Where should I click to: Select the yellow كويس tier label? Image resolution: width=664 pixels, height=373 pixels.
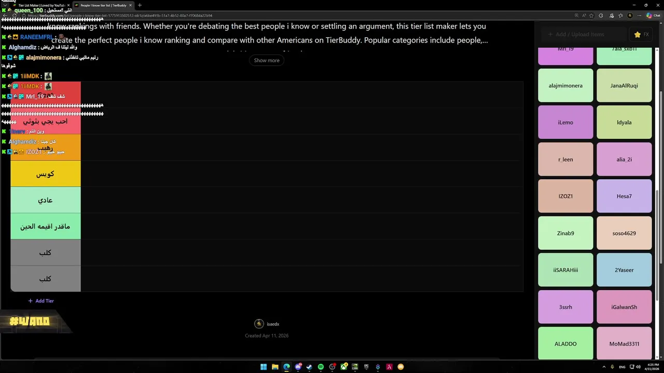point(46,174)
